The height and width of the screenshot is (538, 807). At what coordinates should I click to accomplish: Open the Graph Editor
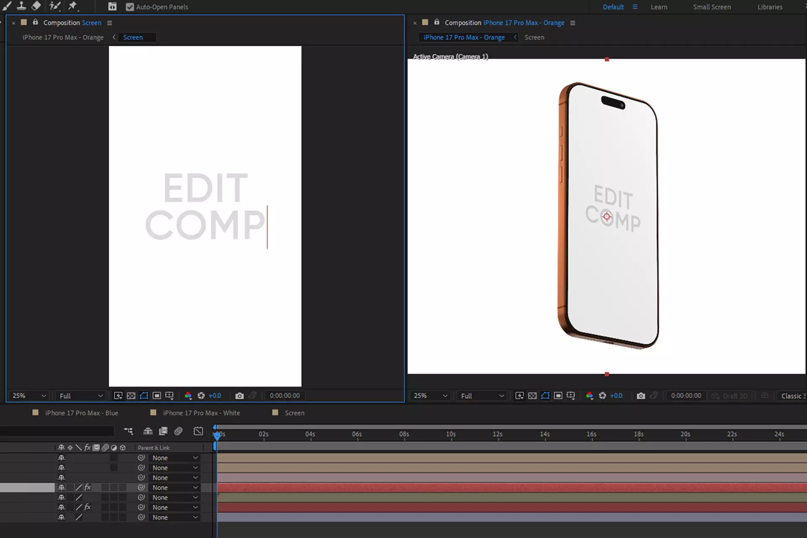click(198, 431)
